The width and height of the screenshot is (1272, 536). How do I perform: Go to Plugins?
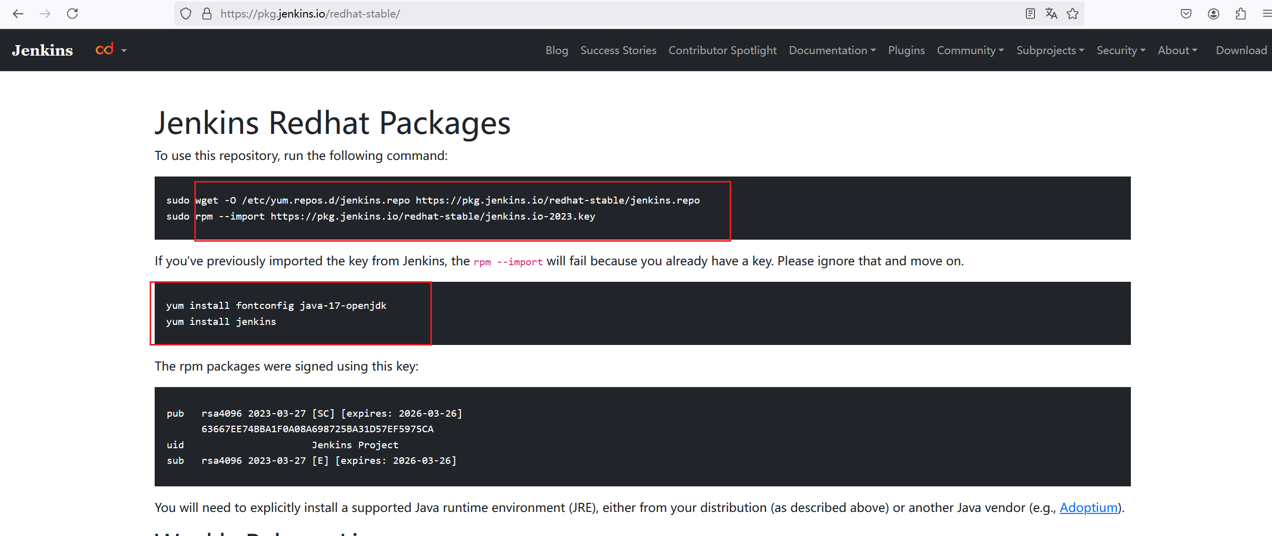pyautogui.click(x=906, y=50)
